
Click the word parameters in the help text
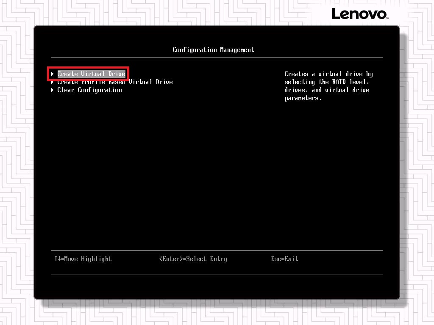click(303, 98)
